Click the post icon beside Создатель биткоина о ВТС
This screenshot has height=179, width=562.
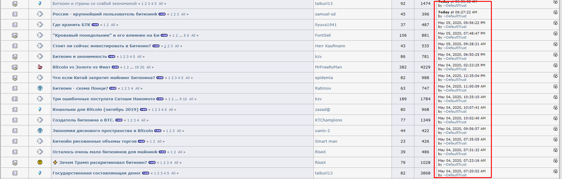[40, 120]
